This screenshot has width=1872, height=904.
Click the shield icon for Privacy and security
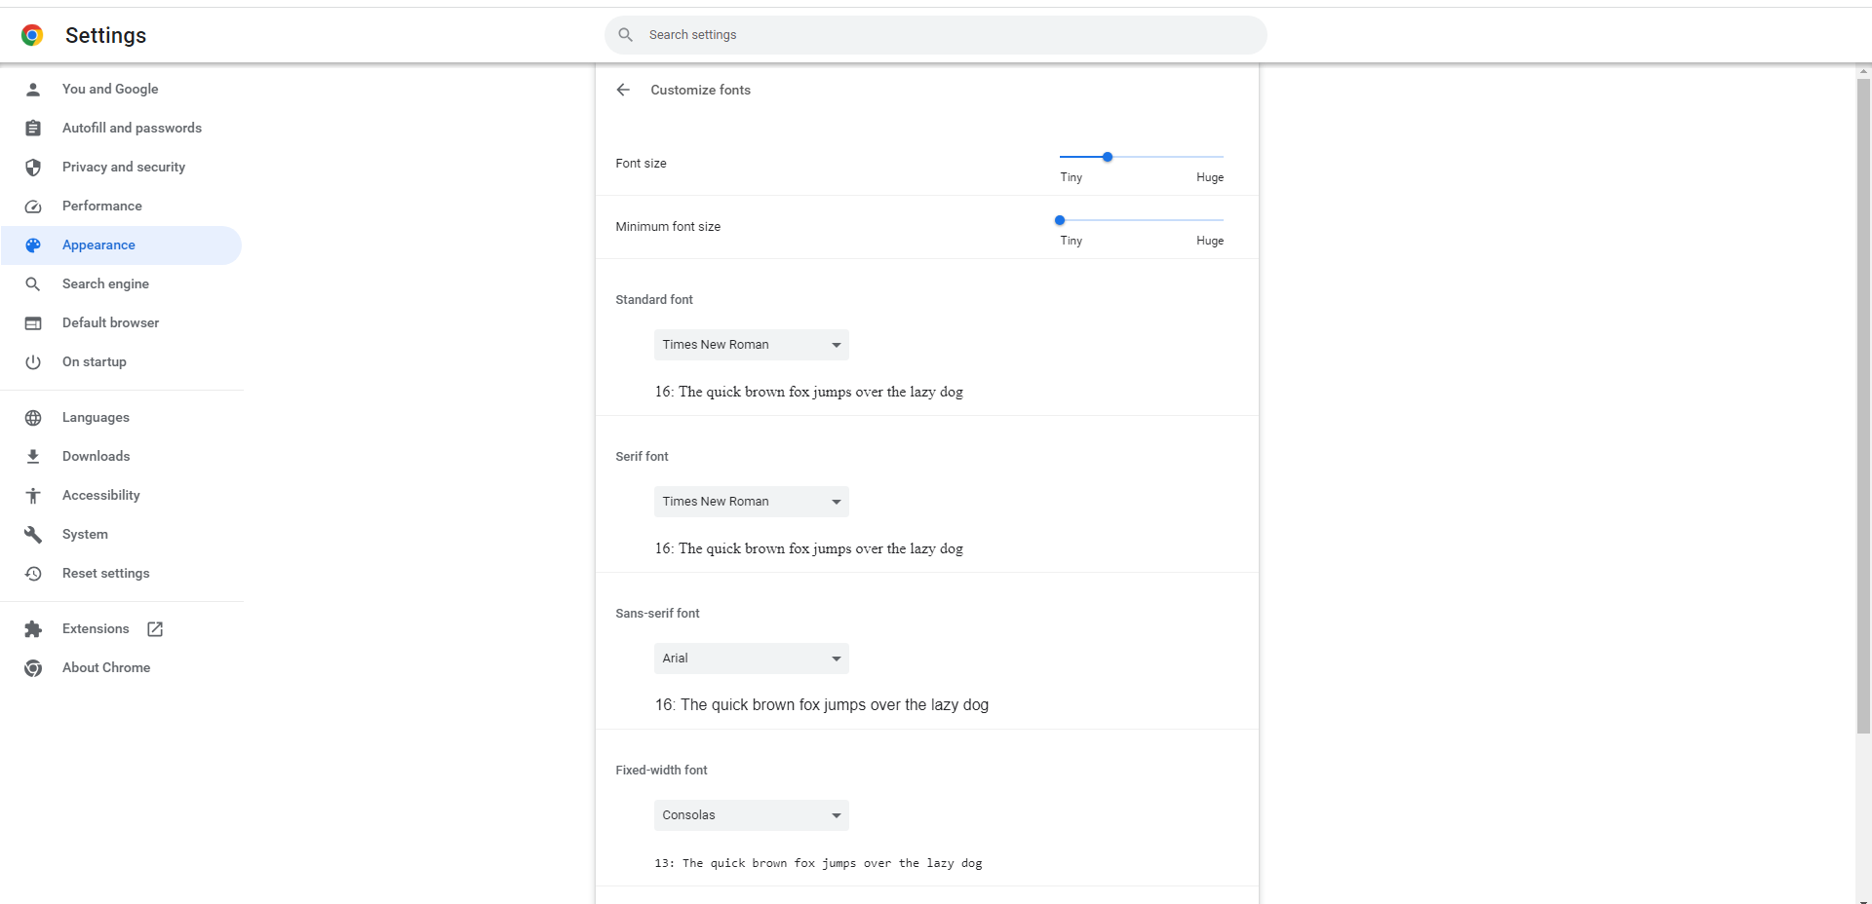[33, 167]
